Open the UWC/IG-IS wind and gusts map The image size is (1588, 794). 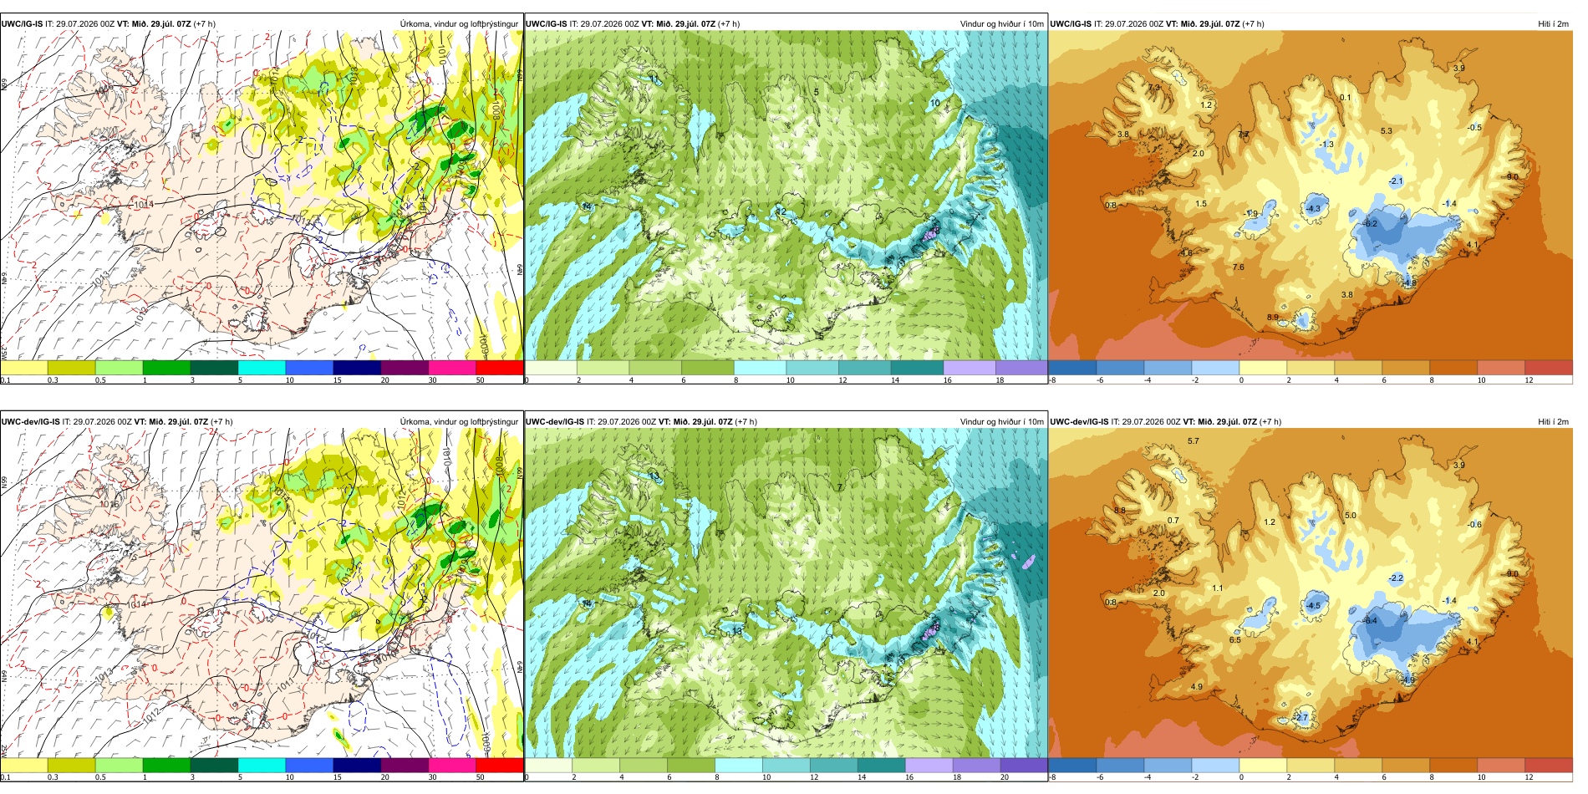(786, 196)
